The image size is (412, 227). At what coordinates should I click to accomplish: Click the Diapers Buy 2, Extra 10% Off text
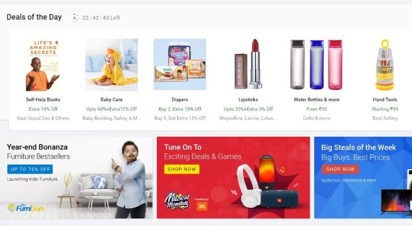[x=180, y=109]
